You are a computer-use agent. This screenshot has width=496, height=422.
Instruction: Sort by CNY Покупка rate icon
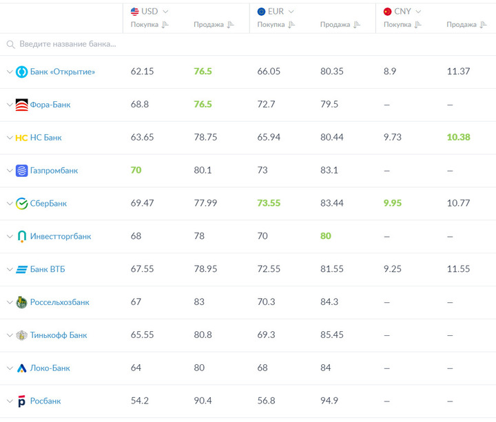[418, 25]
